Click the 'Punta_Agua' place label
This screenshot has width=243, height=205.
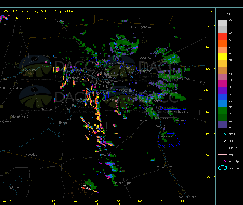[x=123, y=183]
